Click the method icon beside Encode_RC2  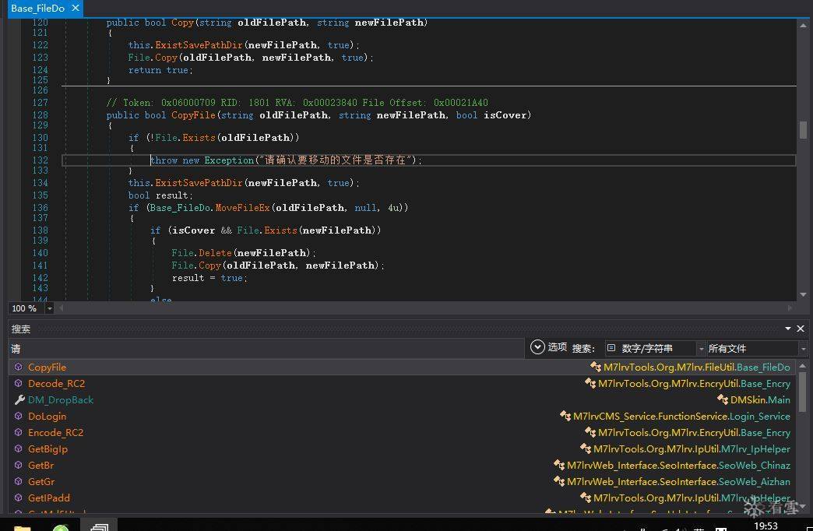19,432
